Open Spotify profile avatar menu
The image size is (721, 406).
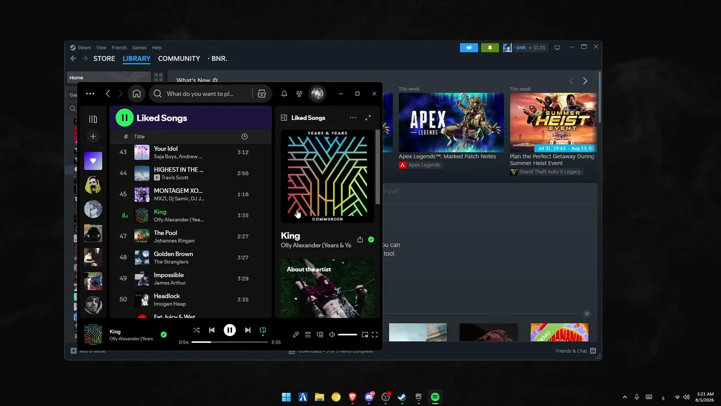click(x=317, y=94)
